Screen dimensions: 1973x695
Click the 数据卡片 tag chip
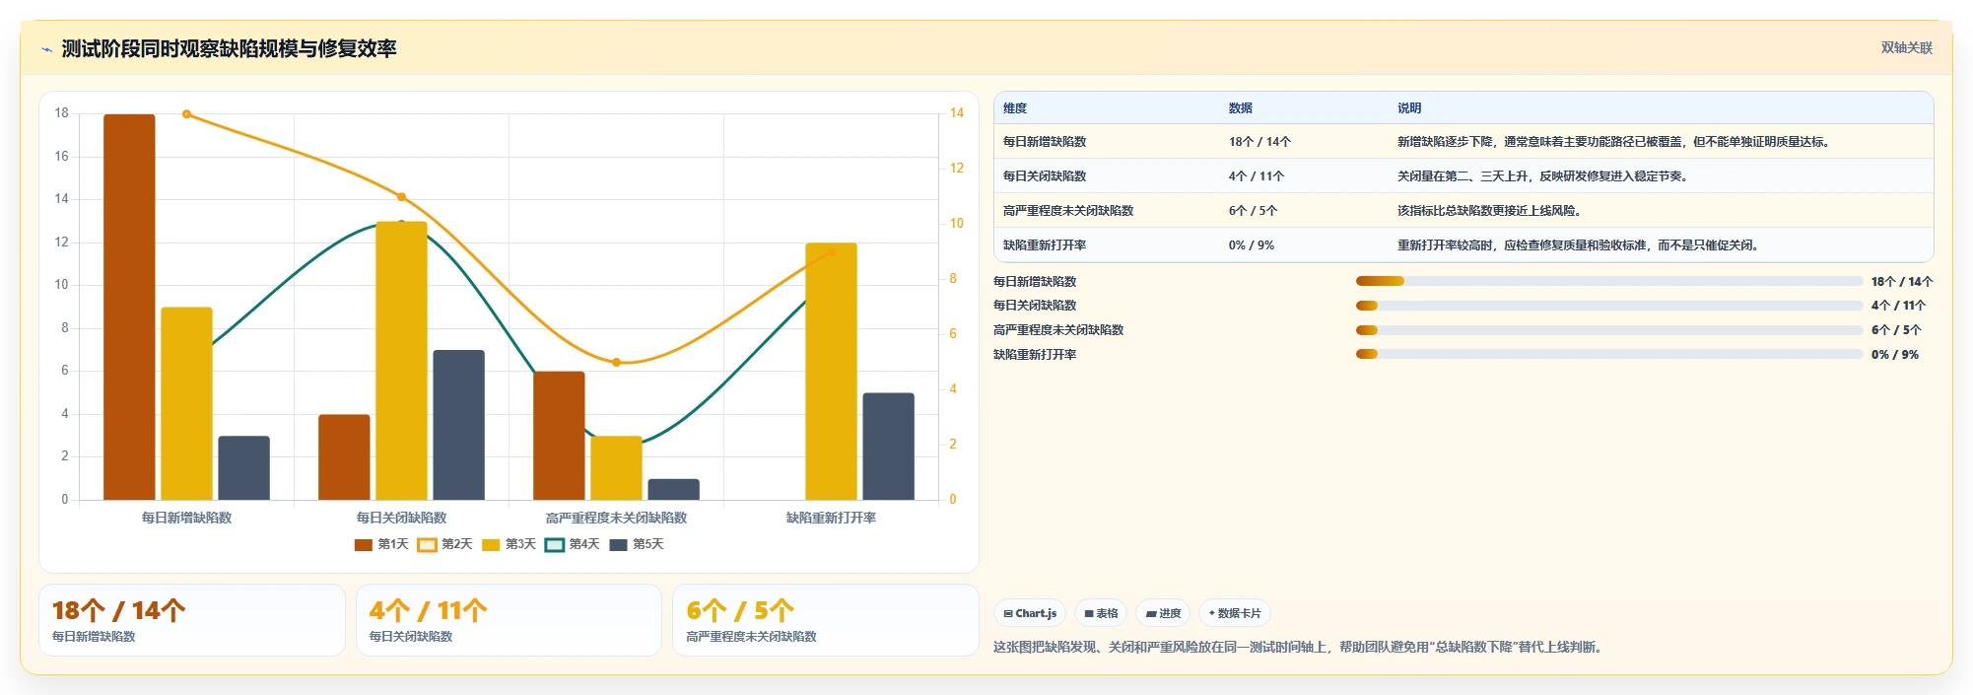[1234, 613]
